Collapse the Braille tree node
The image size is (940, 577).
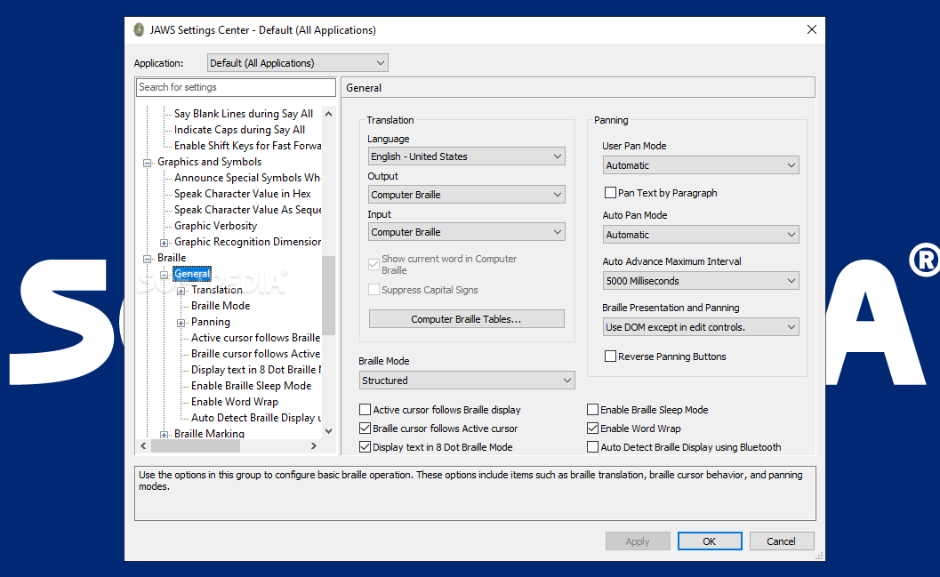point(147,259)
